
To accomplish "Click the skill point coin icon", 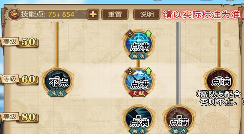I will pyautogui.click(x=14, y=14).
